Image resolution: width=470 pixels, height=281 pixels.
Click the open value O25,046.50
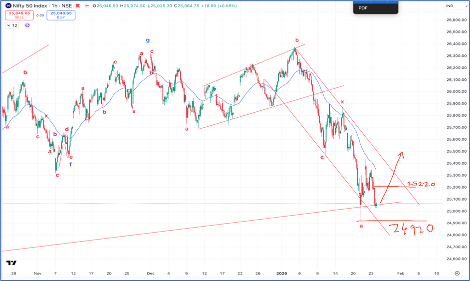tap(105, 5)
